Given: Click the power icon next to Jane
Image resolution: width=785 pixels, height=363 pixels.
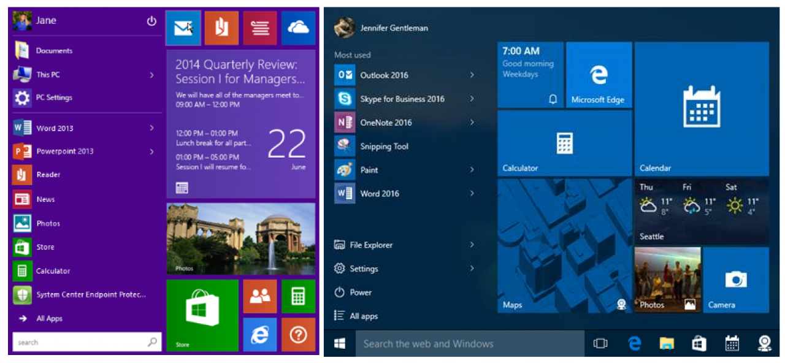Looking at the screenshot, I should (x=151, y=21).
